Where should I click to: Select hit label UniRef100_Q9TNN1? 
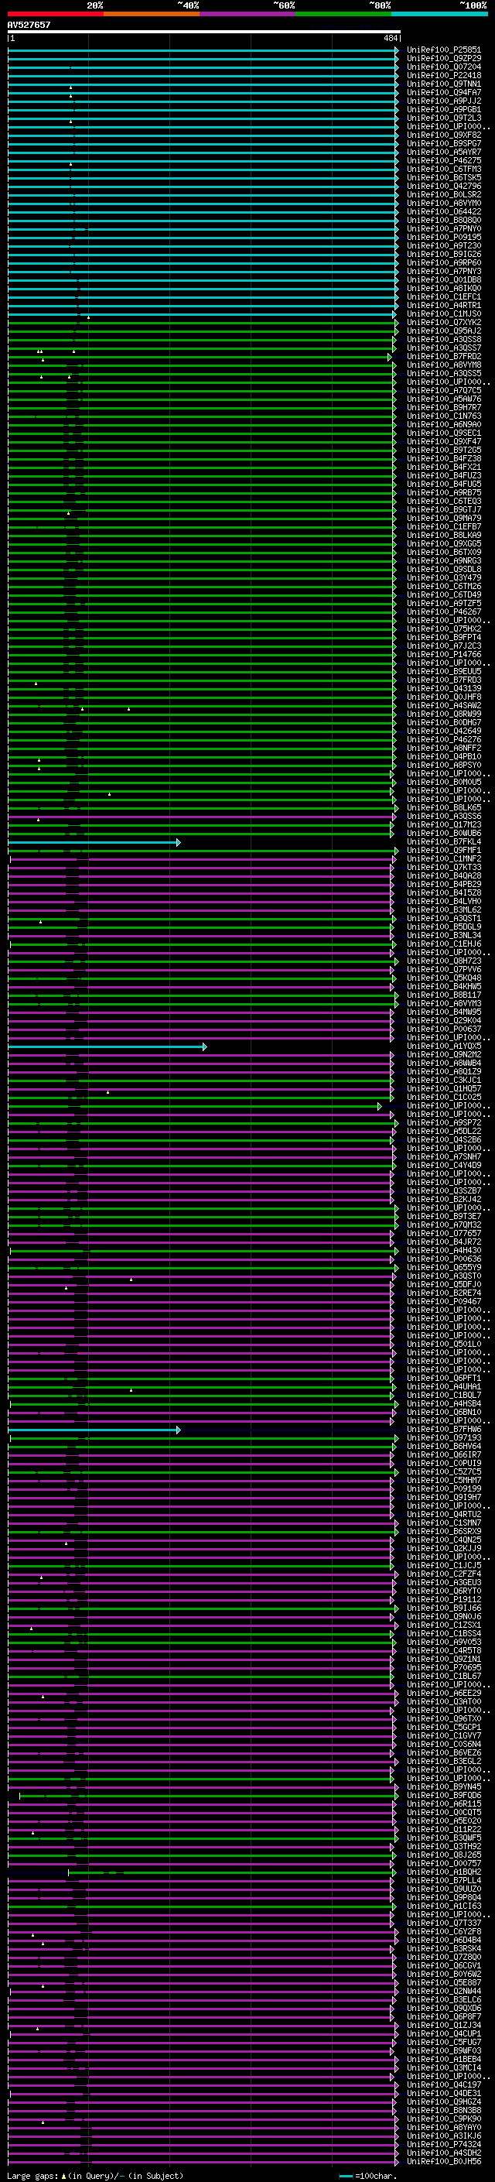pos(444,84)
